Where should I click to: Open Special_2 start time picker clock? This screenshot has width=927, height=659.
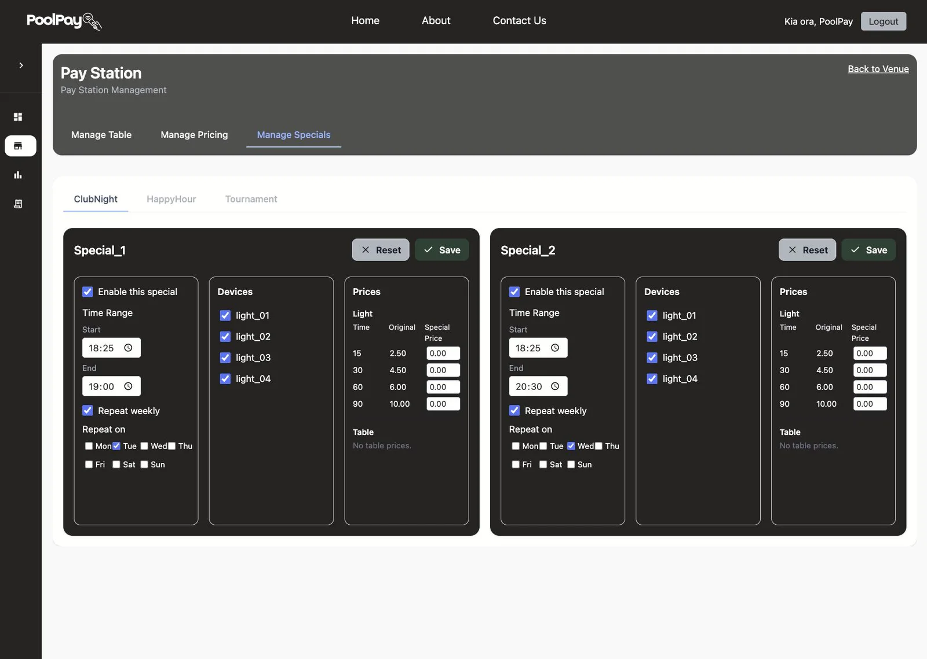(555, 348)
